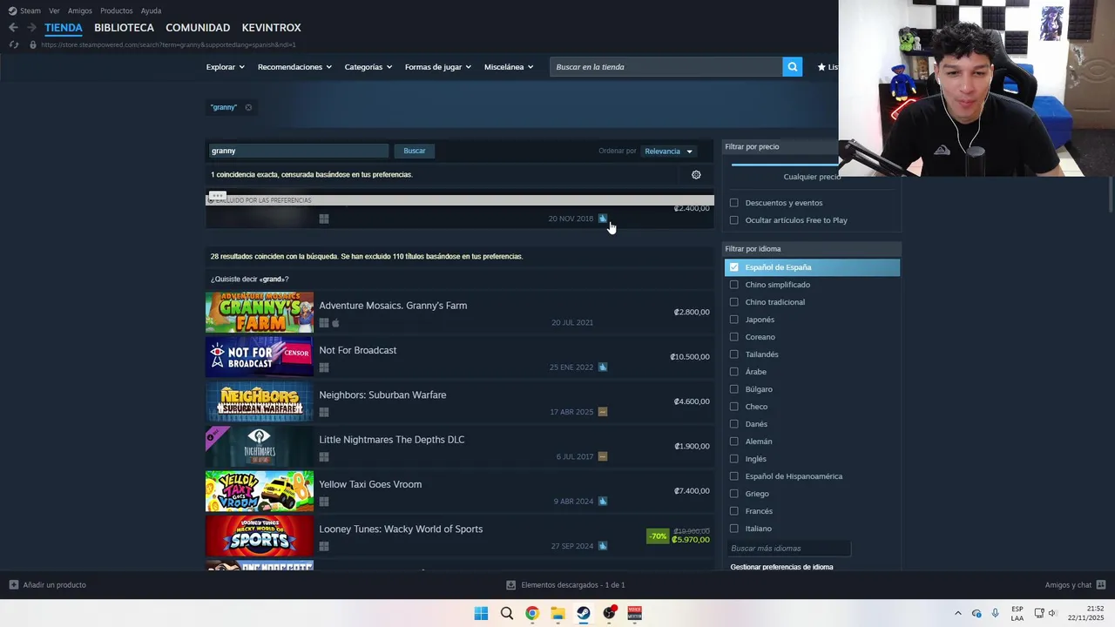Click Apple icon on Adventure Mosaics row

pyautogui.click(x=336, y=322)
